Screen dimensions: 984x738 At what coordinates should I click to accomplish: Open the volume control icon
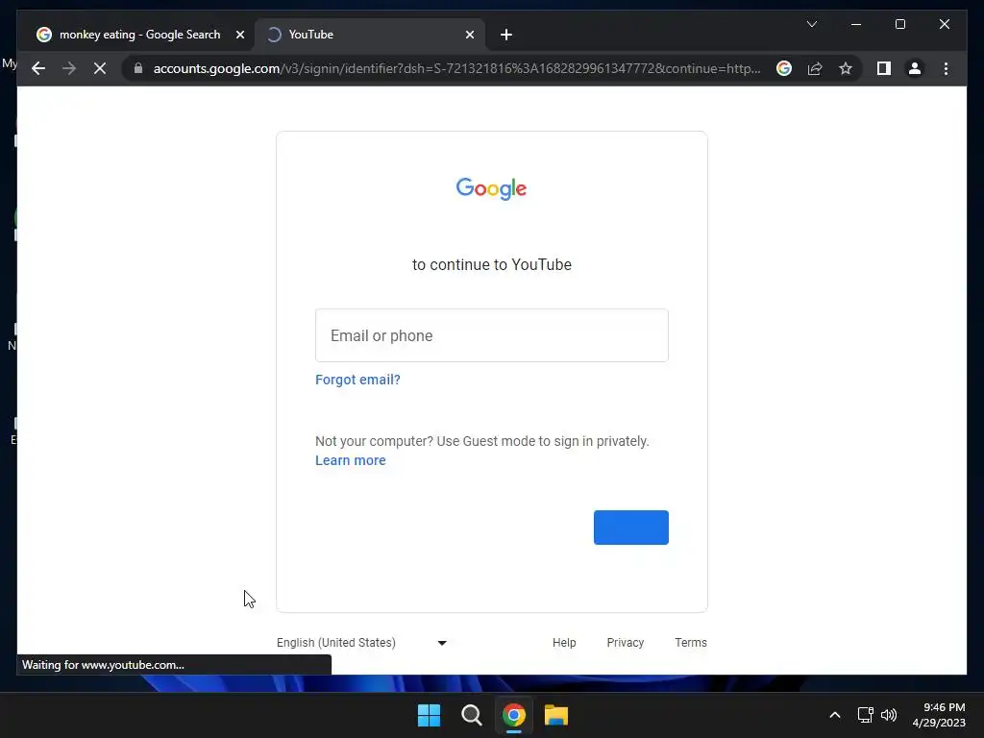coord(889,715)
